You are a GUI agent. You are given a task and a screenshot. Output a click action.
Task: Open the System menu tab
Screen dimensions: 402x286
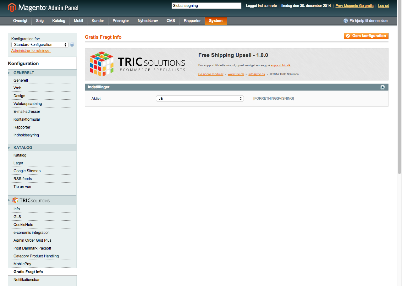click(x=216, y=21)
